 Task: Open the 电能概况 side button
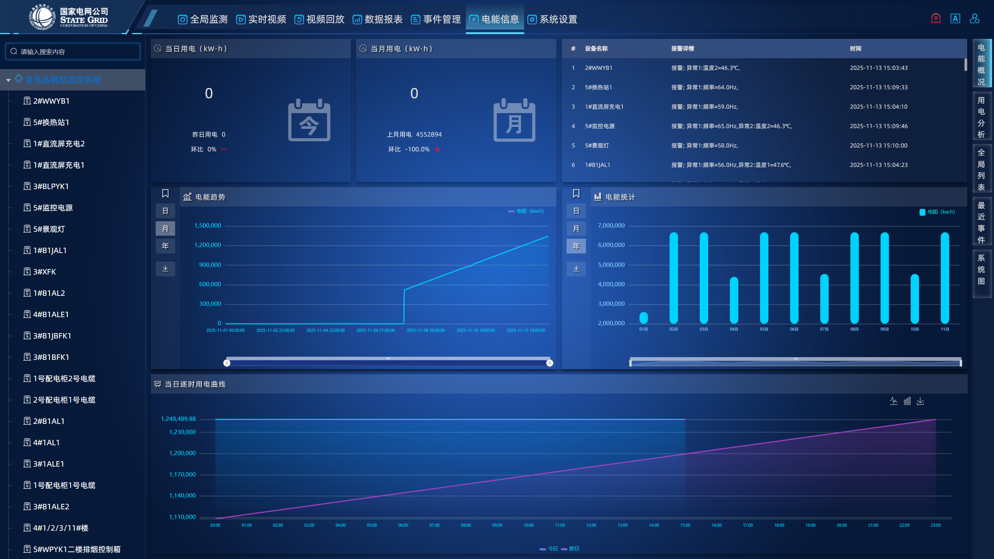click(x=982, y=64)
